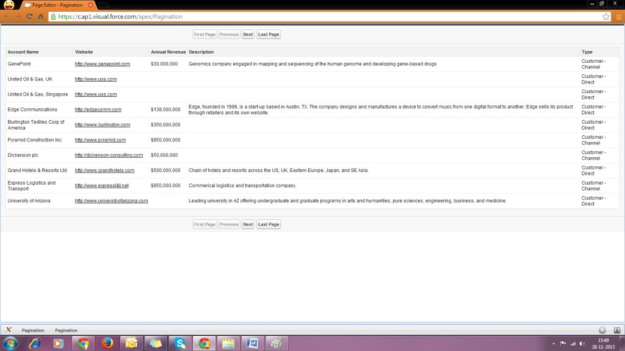Click the red X icon in bottom footer

(9, 330)
